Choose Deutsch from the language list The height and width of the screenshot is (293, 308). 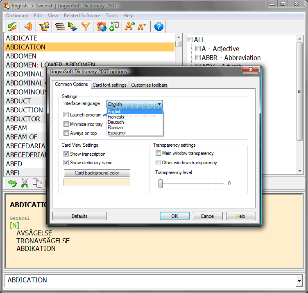tap(135, 122)
